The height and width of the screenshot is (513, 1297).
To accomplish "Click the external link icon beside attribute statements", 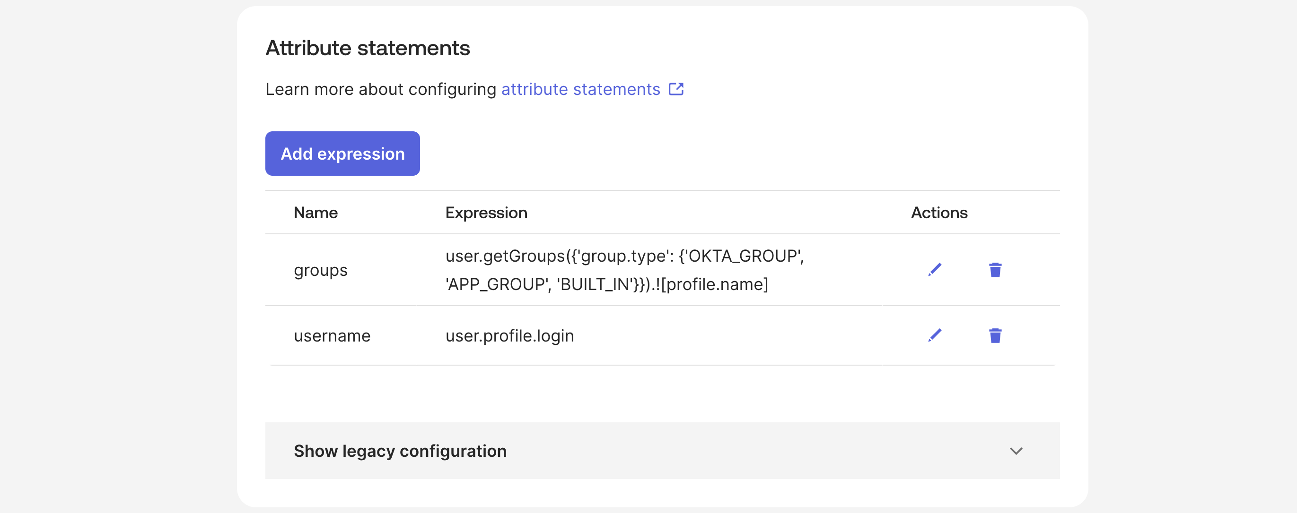I will pos(677,88).
